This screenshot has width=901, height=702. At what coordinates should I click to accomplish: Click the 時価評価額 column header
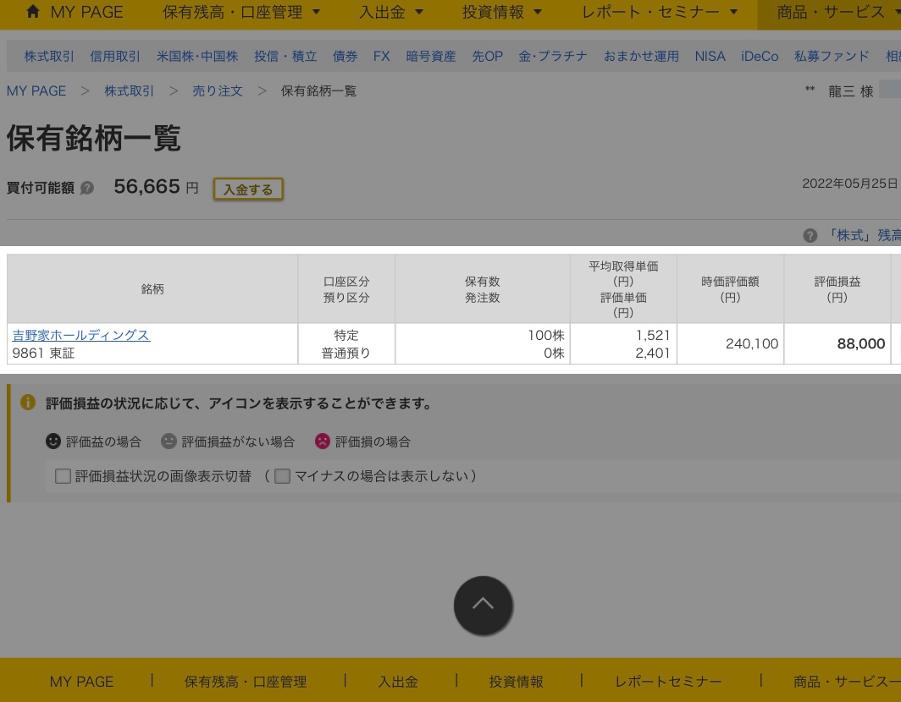[x=730, y=288]
